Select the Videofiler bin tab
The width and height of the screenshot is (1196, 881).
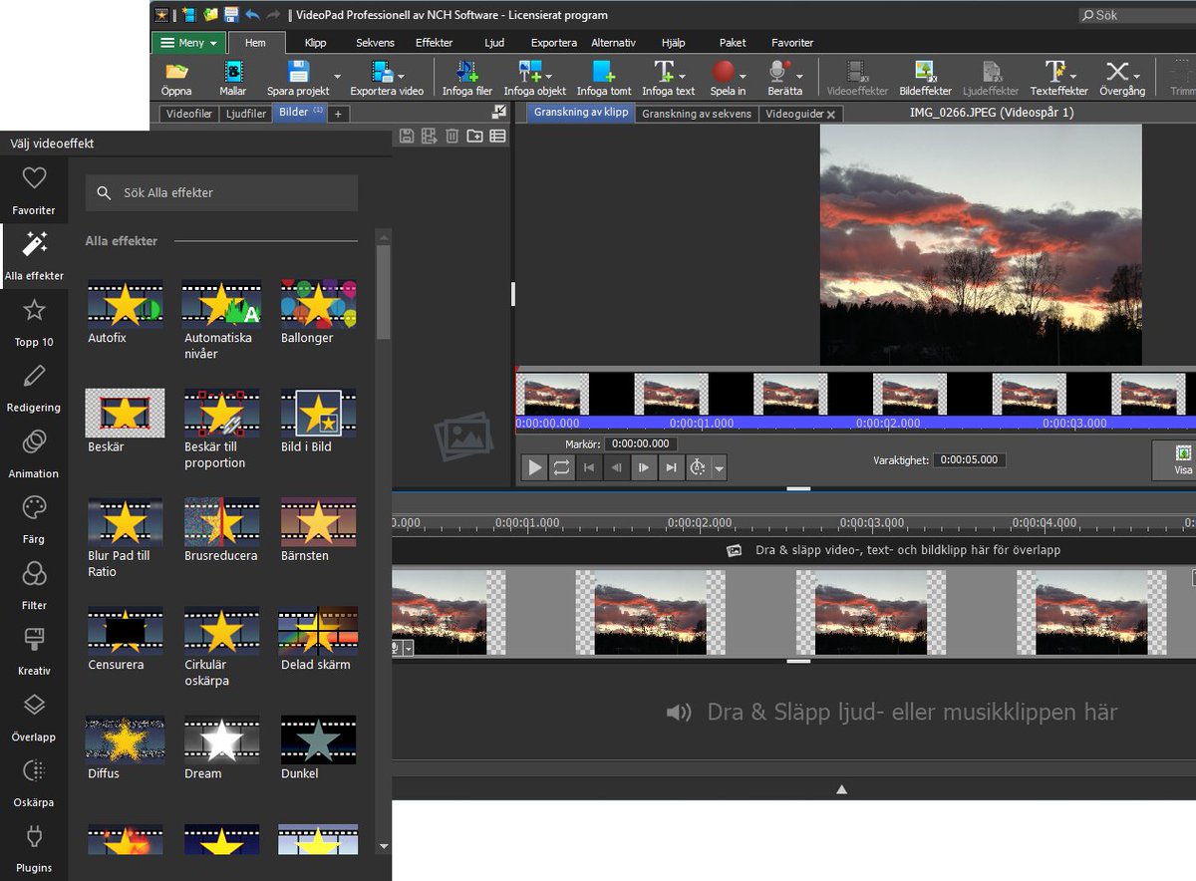tap(189, 114)
